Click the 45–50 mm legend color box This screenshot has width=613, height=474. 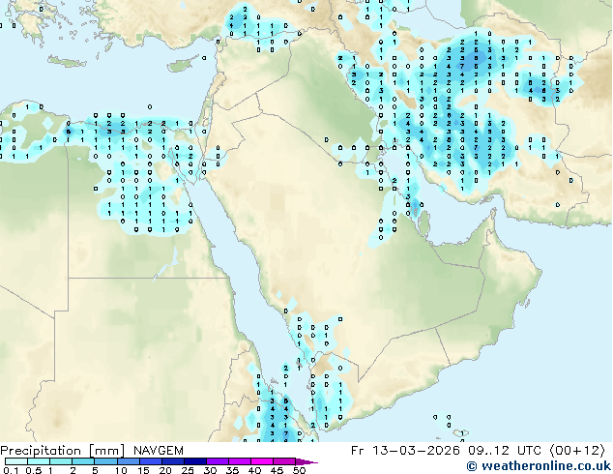point(284,461)
